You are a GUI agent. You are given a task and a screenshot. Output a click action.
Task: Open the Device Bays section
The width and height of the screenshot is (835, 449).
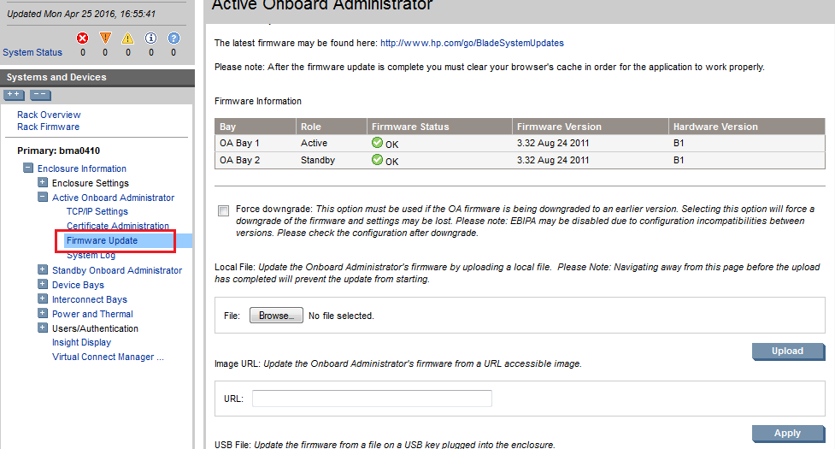tap(79, 285)
